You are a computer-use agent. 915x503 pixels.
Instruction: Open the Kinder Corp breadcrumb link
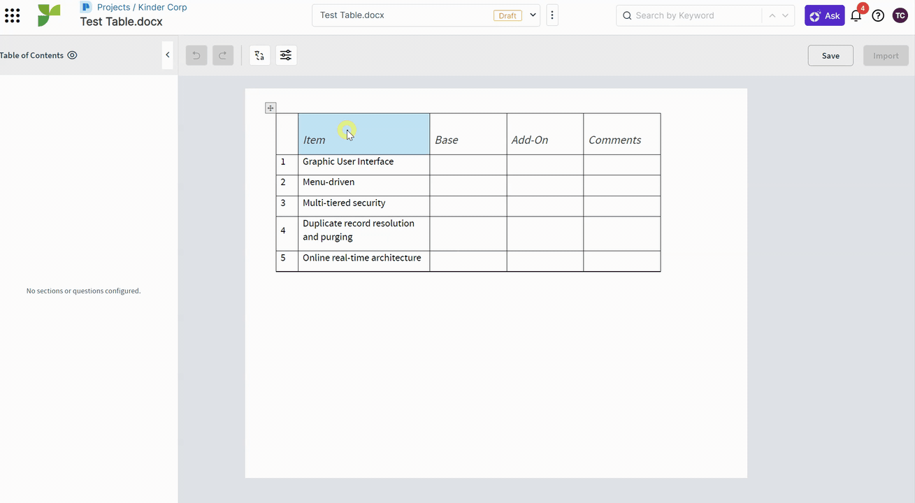(163, 7)
